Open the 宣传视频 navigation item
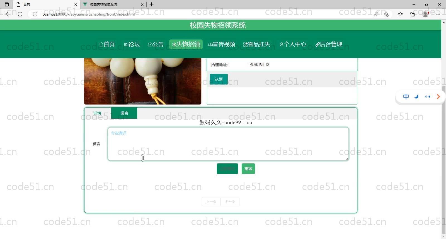Image resolution: width=446 pixels, height=239 pixels. click(222, 44)
